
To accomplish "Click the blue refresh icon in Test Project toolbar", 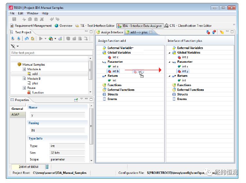I will (x=27, y=39).
